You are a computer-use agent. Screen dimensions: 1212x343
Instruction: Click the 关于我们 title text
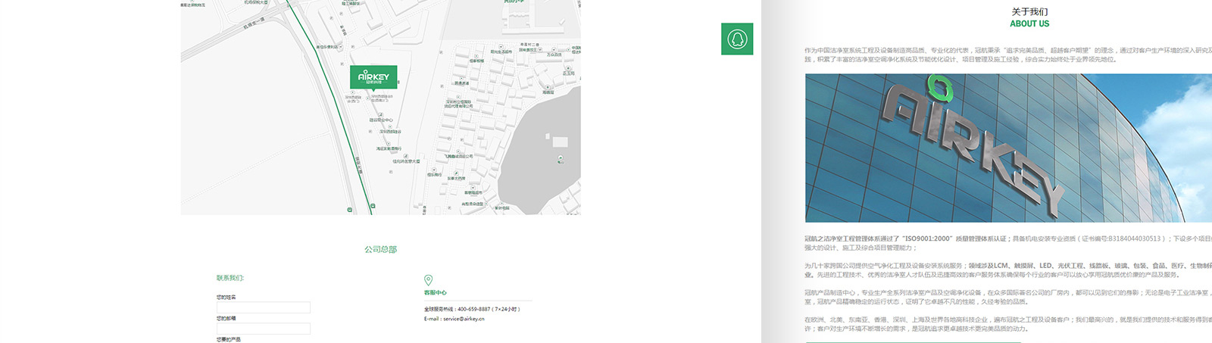tap(1029, 11)
